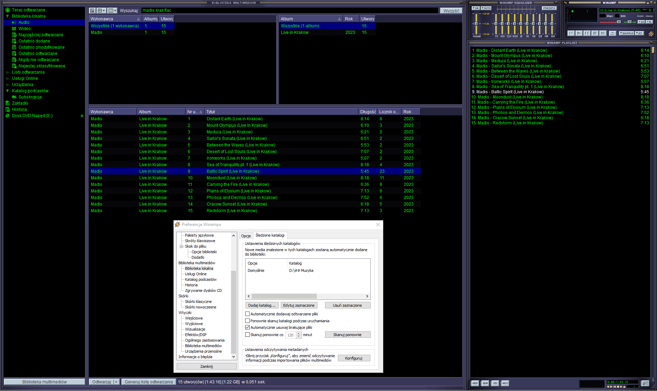
Task: Toggle the EQ window button in player
Action: [x=641, y=22]
